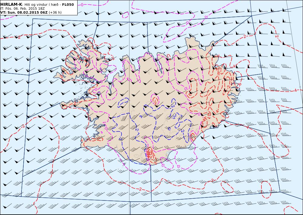
Task: Select the 'IT: Fös. 06. Feb. 2015 18Z' line
Action: click(x=22, y=9)
